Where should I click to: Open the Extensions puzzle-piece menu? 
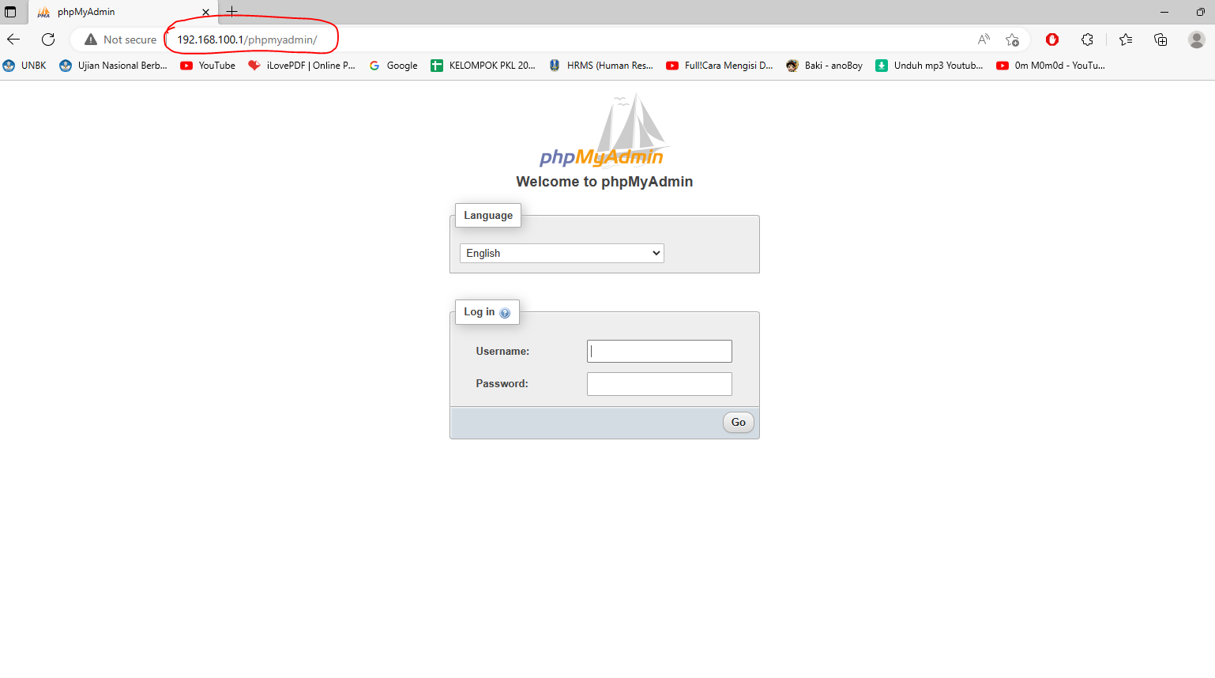click(1087, 39)
